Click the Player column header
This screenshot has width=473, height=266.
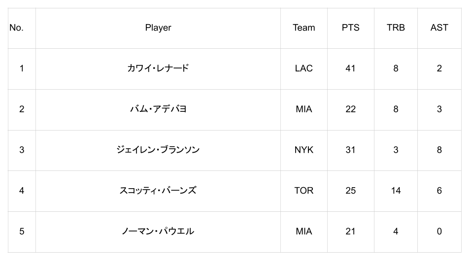[x=158, y=28]
